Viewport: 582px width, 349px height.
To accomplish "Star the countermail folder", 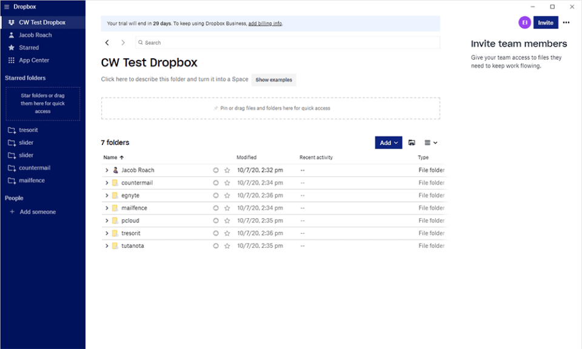I will tap(227, 183).
